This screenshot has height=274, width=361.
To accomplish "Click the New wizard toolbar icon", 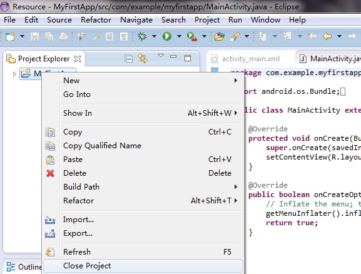I will (x=10, y=36).
